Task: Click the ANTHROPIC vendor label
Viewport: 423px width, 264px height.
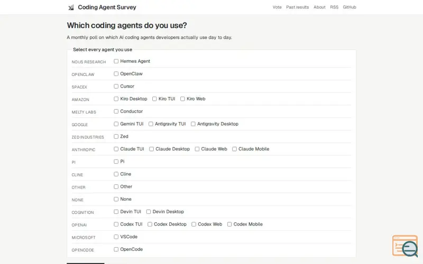Action: coord(84,150)
